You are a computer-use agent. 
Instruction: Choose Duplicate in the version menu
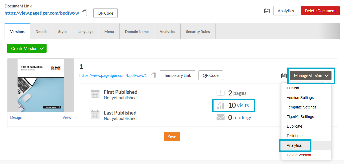tap(295, 126)
